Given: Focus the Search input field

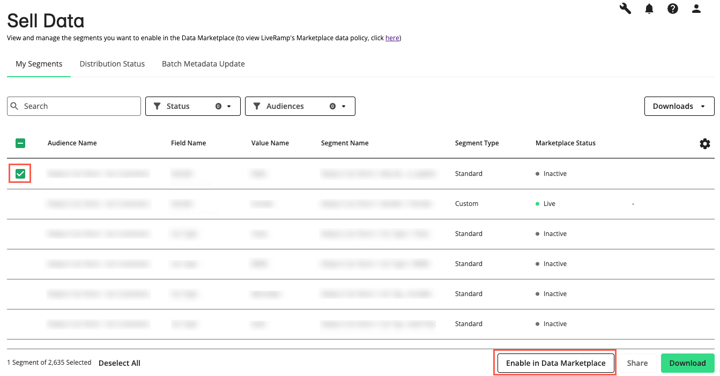Looking at the screenshot, I should pos(74,106).
